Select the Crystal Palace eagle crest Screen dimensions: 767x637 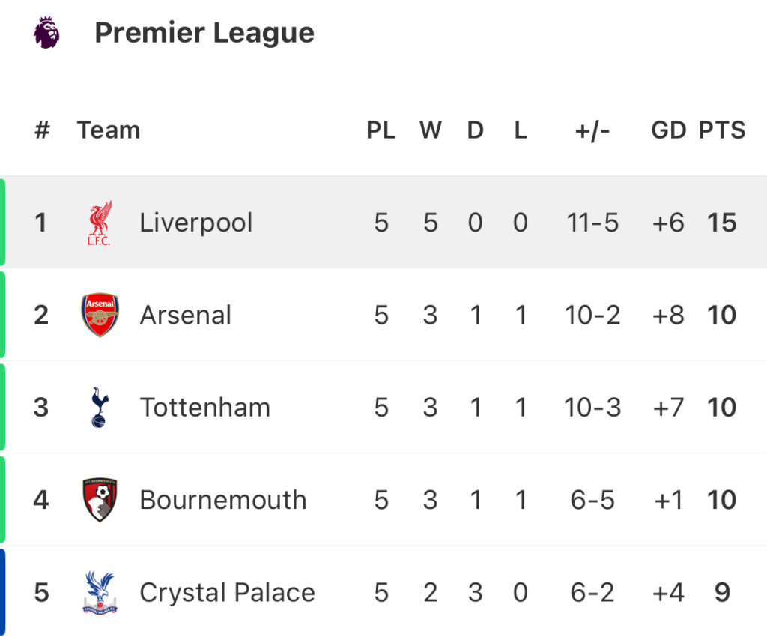coord(100,592)
